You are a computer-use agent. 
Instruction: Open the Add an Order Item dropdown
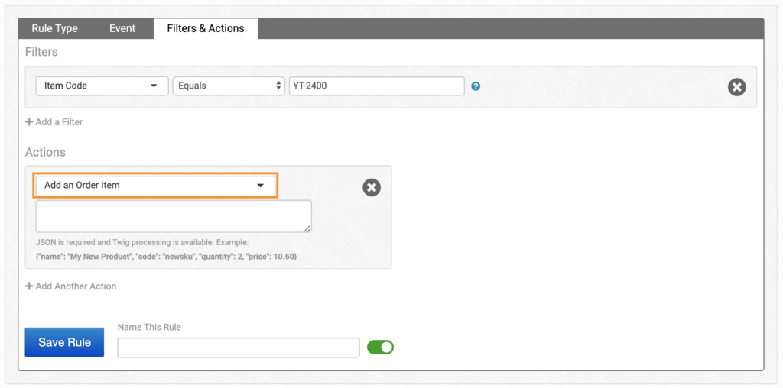pos(154,185)
